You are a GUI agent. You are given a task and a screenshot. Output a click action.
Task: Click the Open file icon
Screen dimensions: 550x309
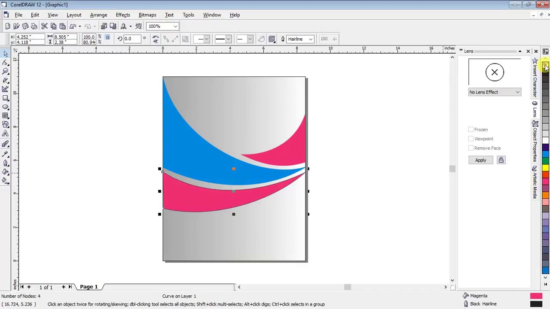[x=16, y=26]
